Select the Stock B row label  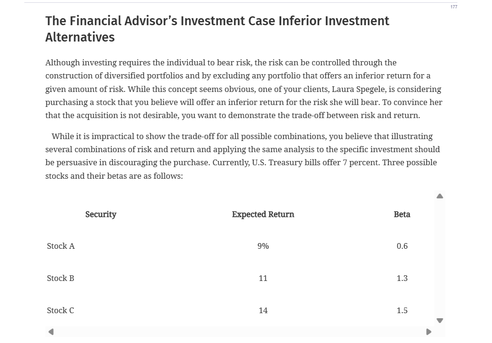(60, 278)
